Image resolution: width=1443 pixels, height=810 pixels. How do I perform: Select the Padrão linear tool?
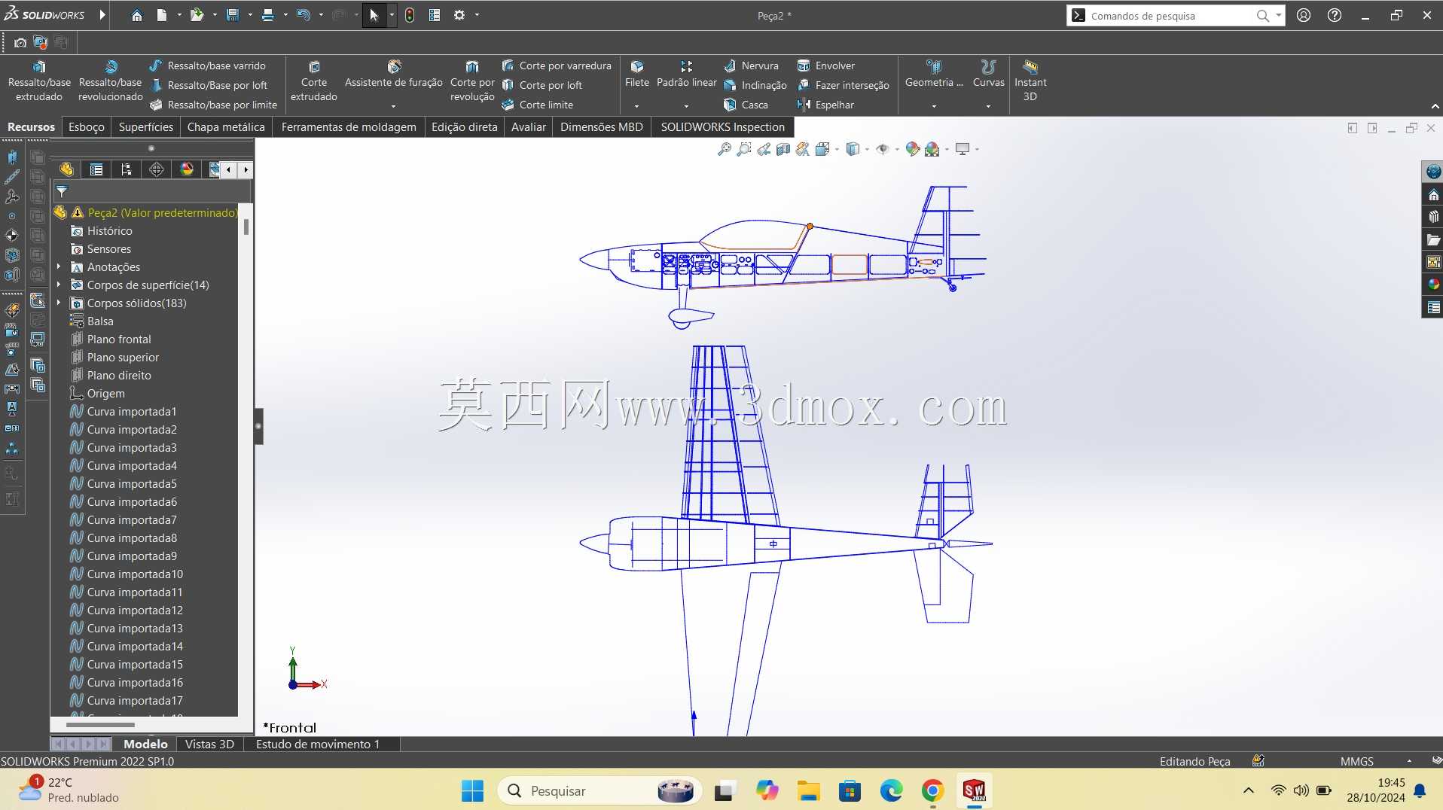(686, 75)
